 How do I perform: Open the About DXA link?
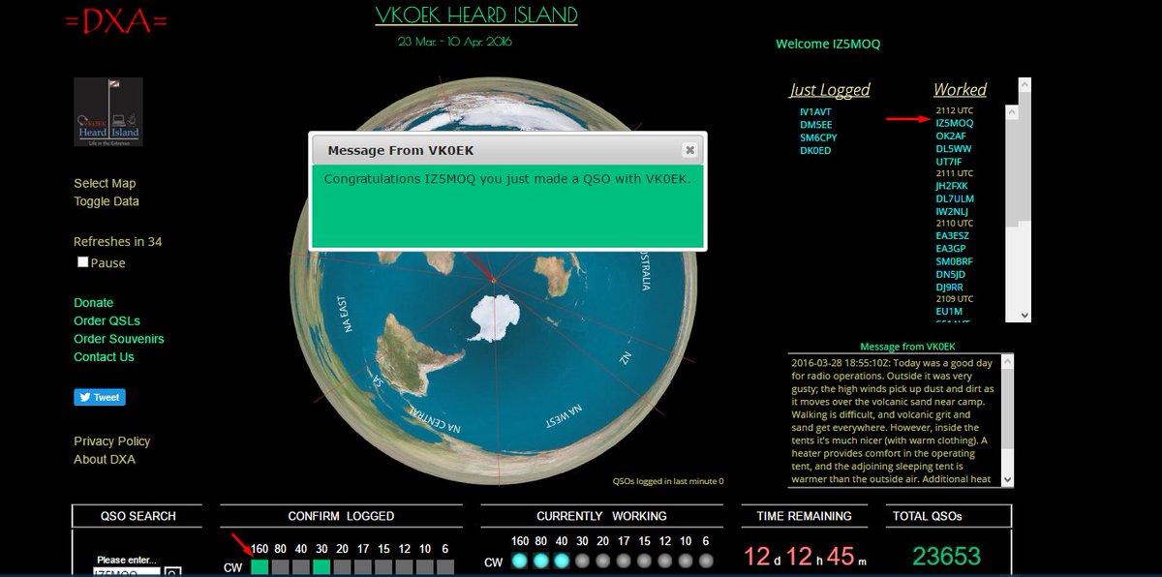[105, 459]
